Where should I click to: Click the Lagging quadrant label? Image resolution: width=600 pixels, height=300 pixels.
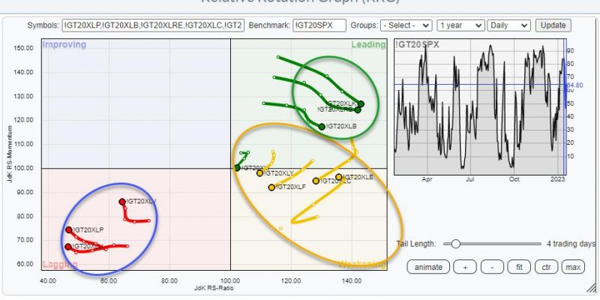60,264
